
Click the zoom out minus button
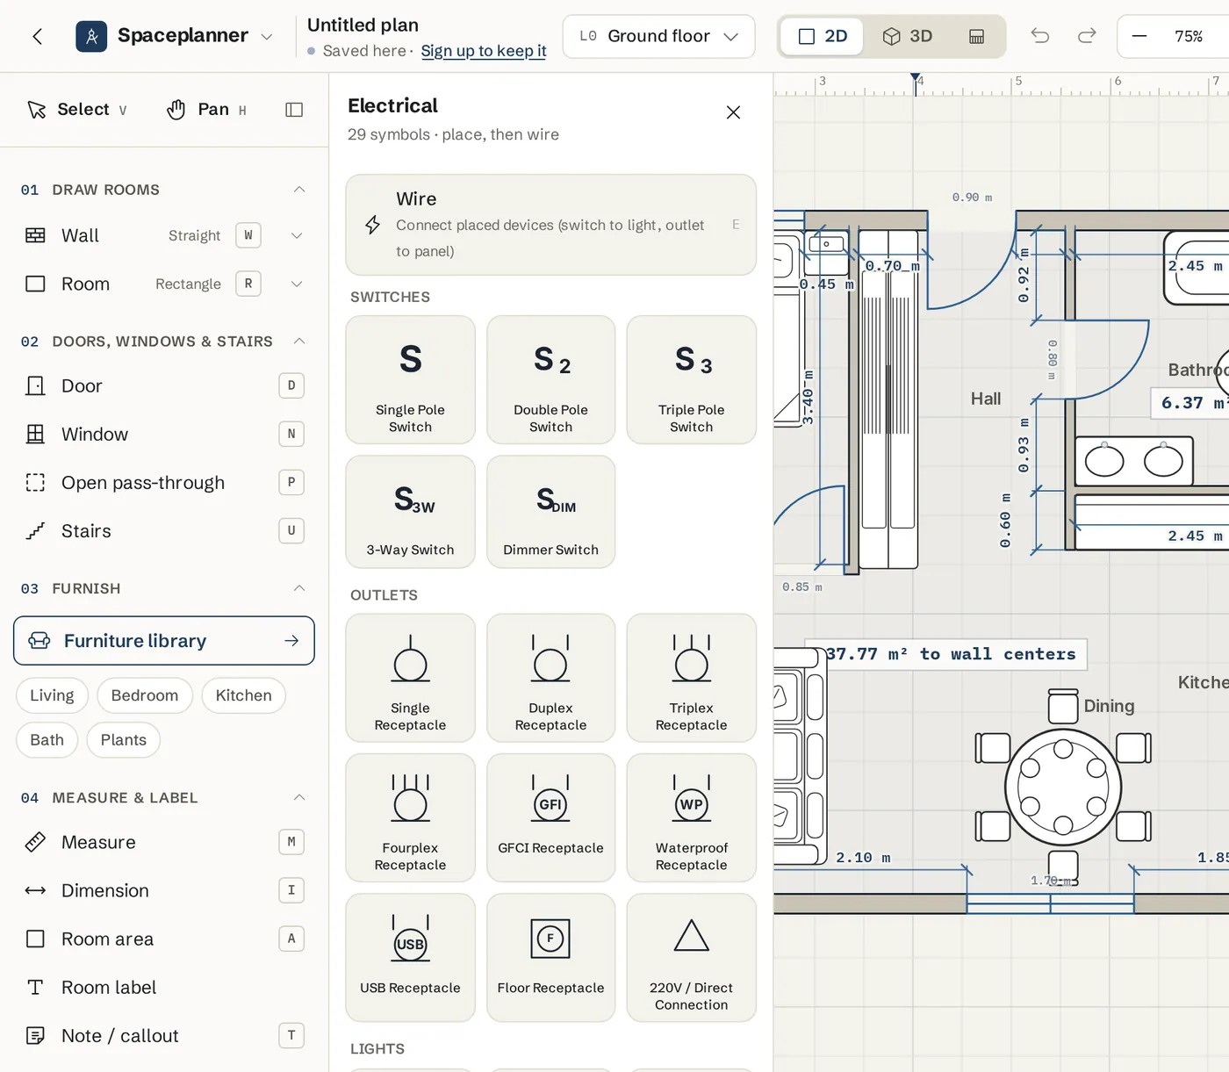[1139, 36]
